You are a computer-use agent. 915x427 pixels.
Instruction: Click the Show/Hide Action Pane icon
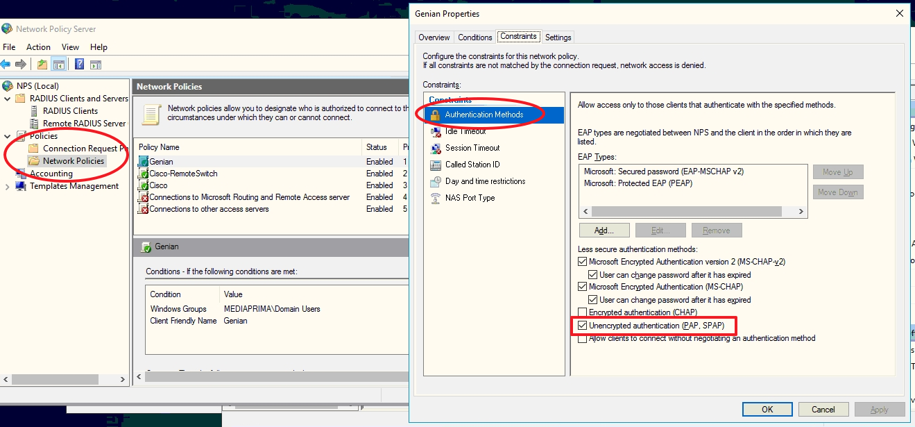point(96,65)
